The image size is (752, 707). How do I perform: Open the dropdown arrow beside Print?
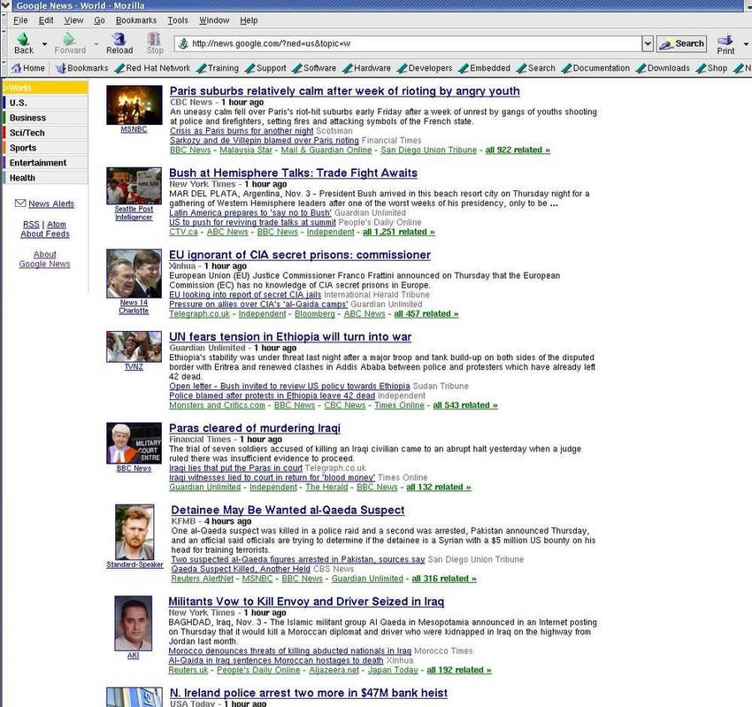coord(747,43)
